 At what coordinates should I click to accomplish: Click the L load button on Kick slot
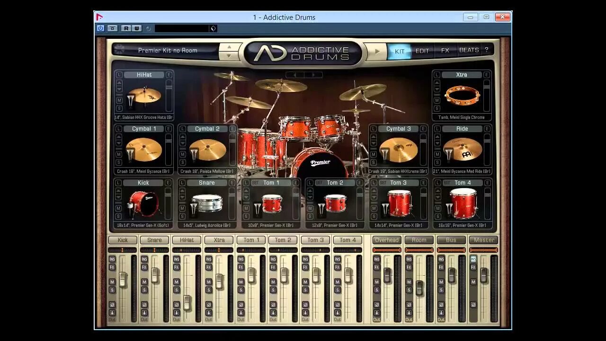point(118,183)
